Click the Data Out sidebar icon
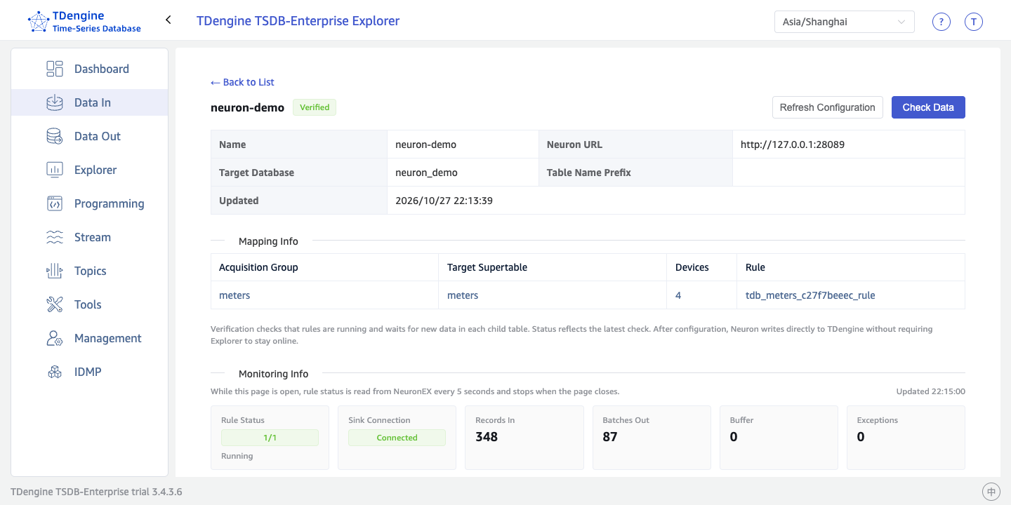The width and height of the screenshot is (1011, 505). [x=55, y=136]
